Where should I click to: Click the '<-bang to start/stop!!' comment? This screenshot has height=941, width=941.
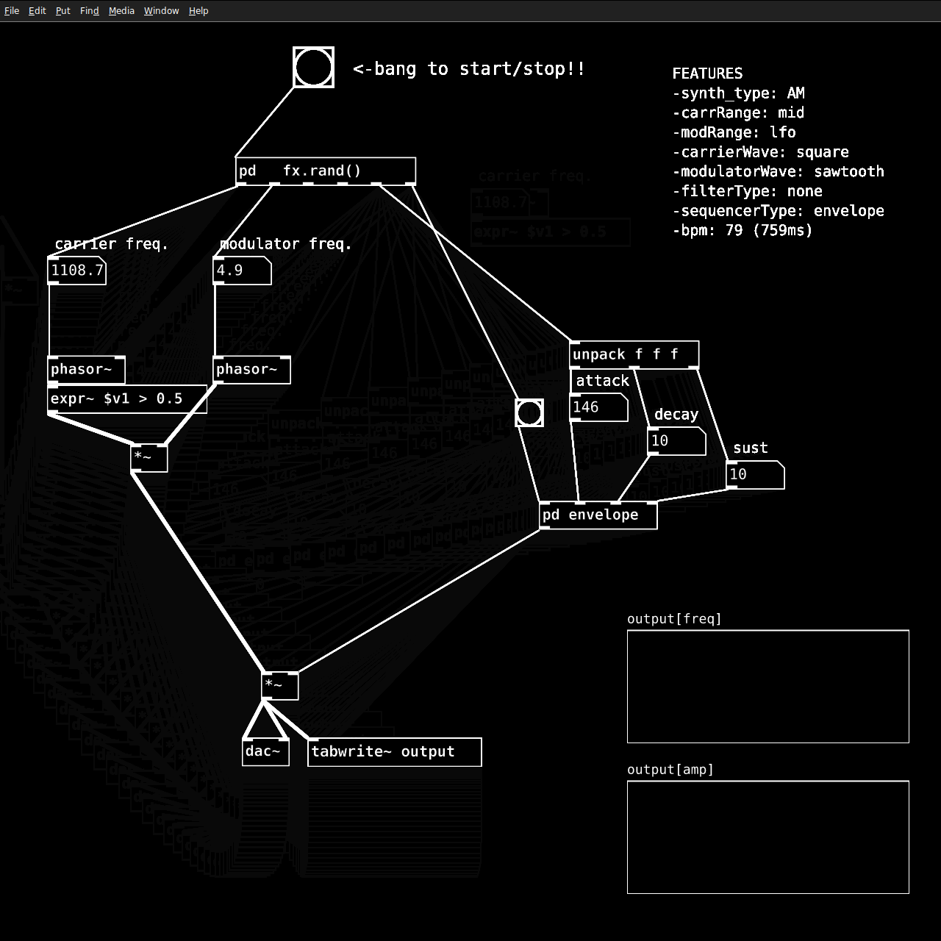469,69
